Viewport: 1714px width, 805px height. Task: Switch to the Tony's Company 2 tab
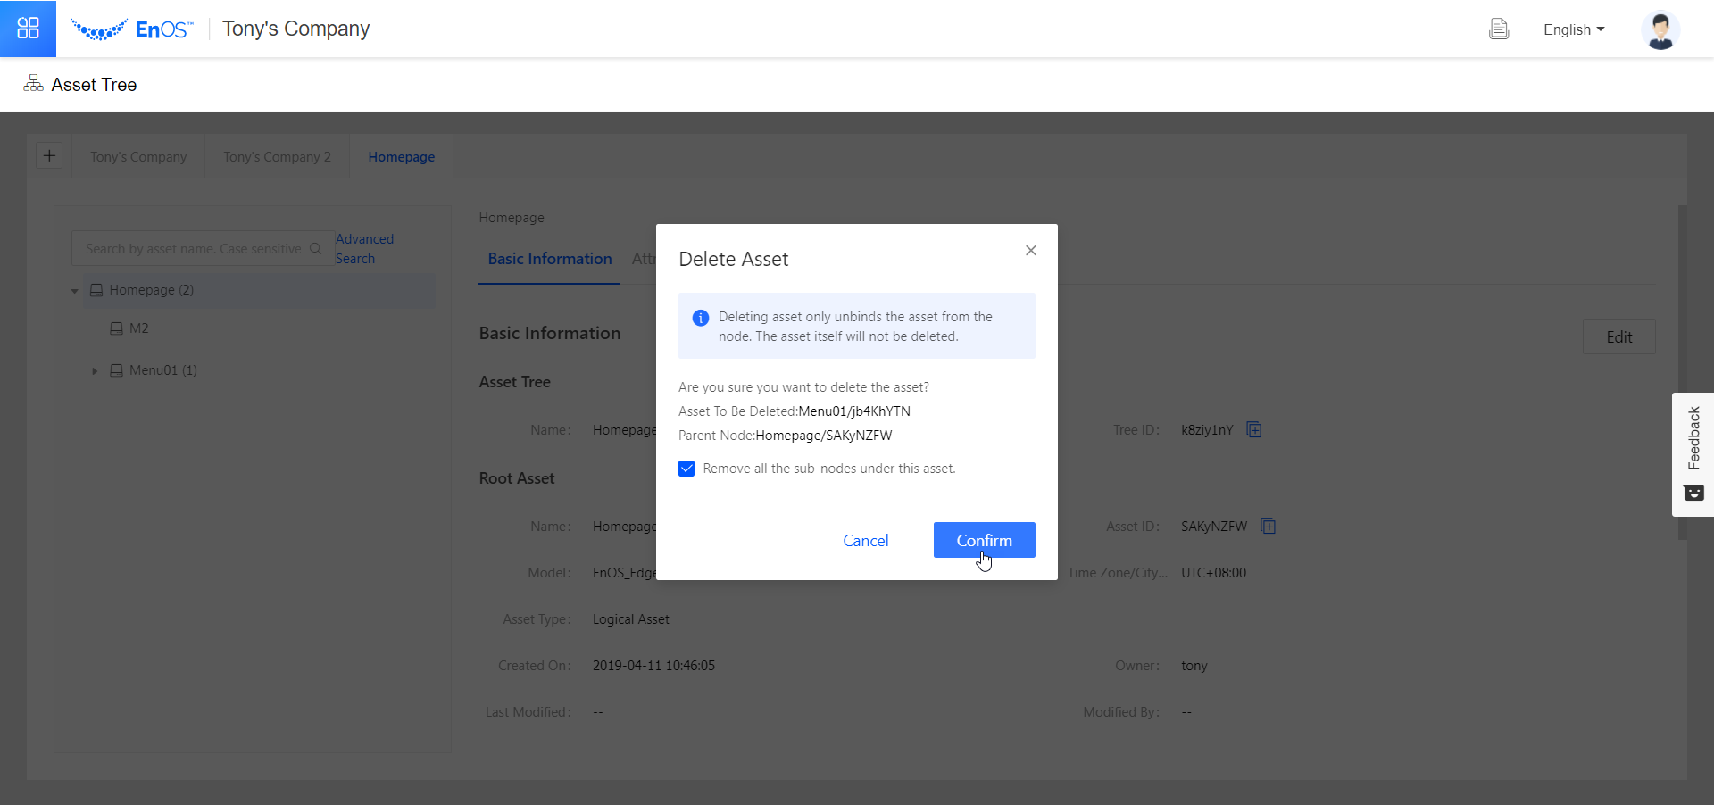point(277,156)
